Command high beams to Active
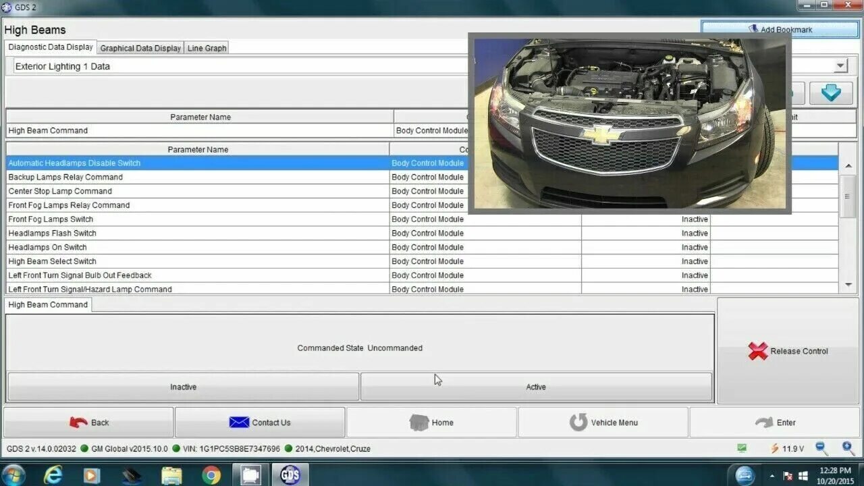 pos(536,387)
